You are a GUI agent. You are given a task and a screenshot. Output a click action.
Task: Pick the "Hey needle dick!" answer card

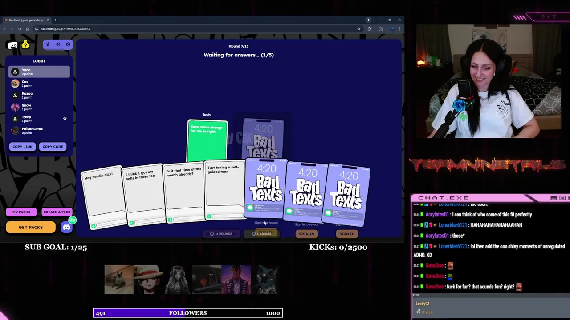103,199
